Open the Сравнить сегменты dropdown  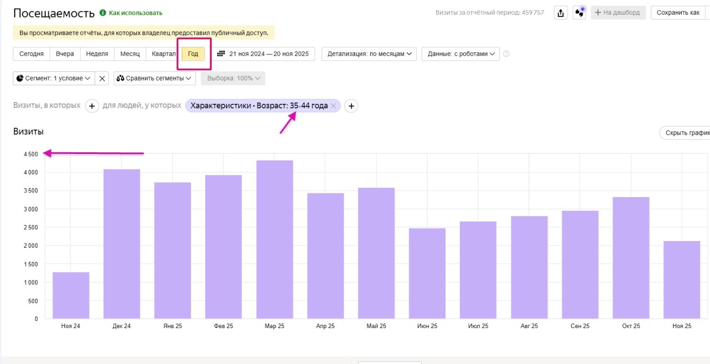click(155, 78)
